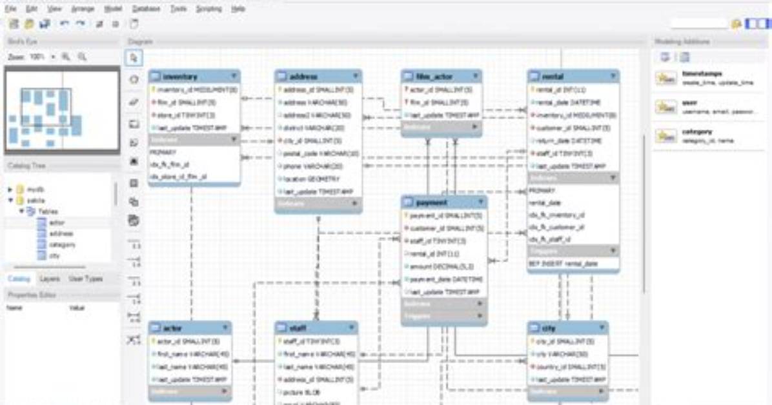Open the zoom percentage dropdown
772x405 pixels.
pyautogui.click(x=53, y=57)
